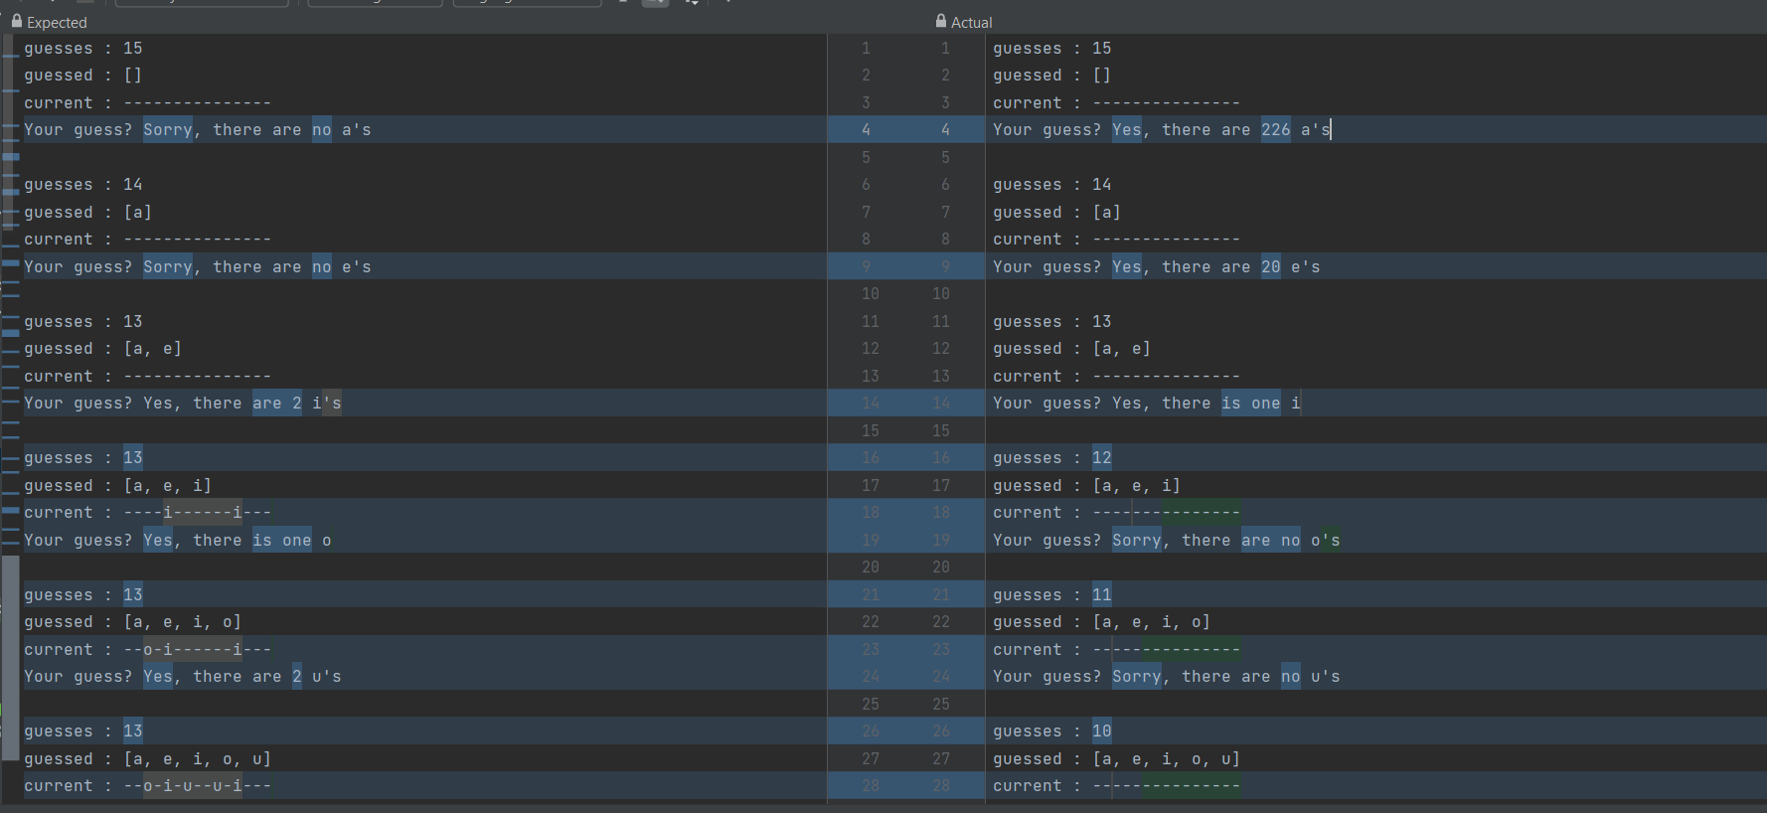Click 'guessed : [a, e, i, o, u]' in Expected
The image size is (1767, 813).
coord(147,758)
